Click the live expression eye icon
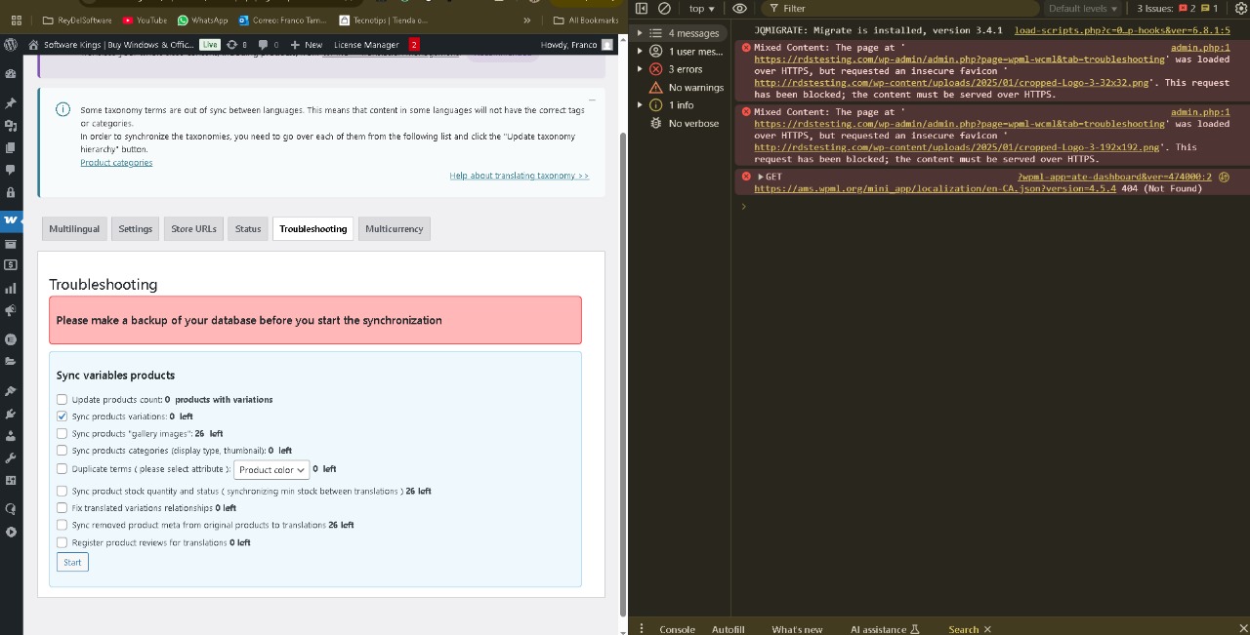The width and height of the screenshot is (1250, 635). click(739, 9)
